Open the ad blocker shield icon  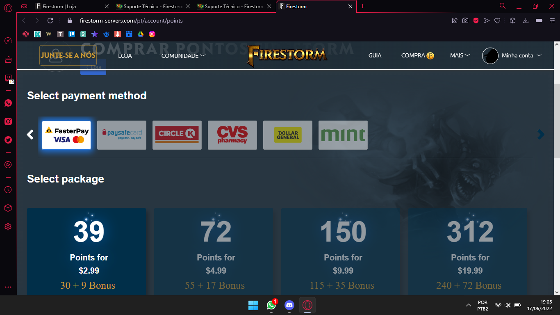coord(476,21)
